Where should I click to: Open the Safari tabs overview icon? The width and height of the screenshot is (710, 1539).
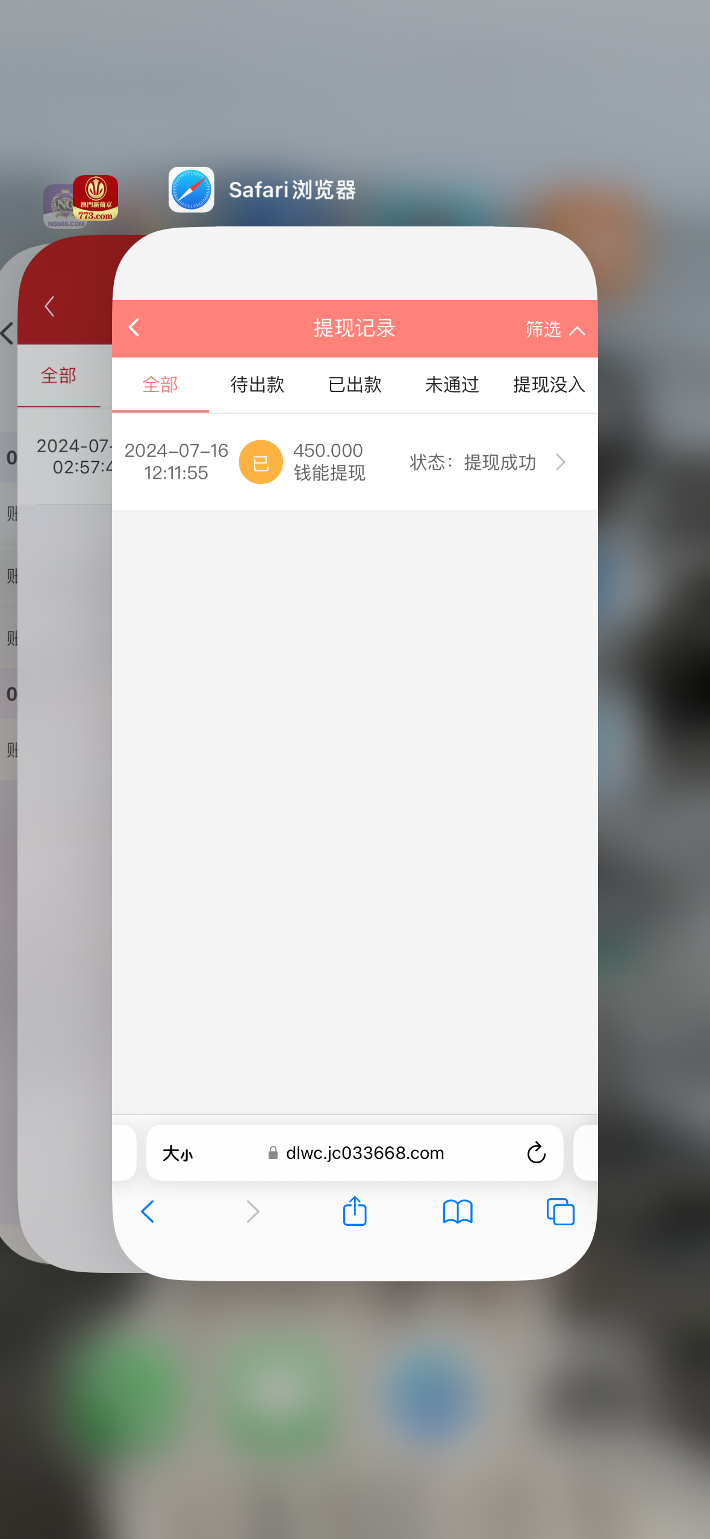(x=559, y=1211)
